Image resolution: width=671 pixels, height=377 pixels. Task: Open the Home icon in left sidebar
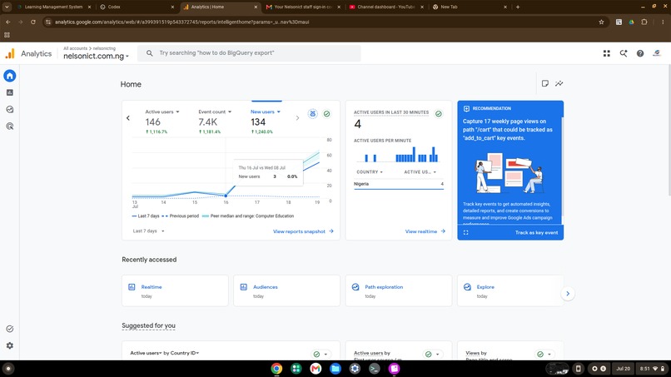(x=10, y=76)
